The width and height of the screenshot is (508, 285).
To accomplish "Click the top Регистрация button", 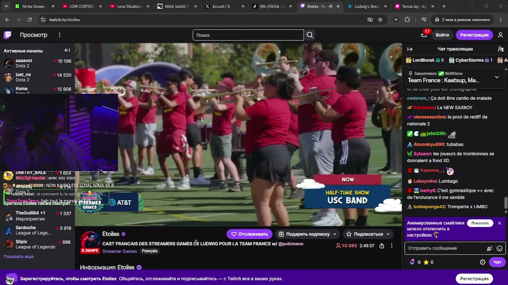I will pyautogui.click(x=474, y=35).
